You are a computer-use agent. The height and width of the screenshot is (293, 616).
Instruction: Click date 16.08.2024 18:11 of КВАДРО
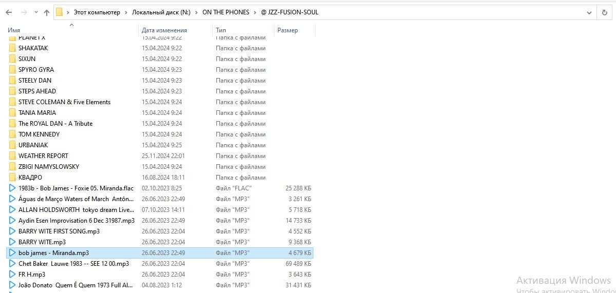[x=163, y=178]
